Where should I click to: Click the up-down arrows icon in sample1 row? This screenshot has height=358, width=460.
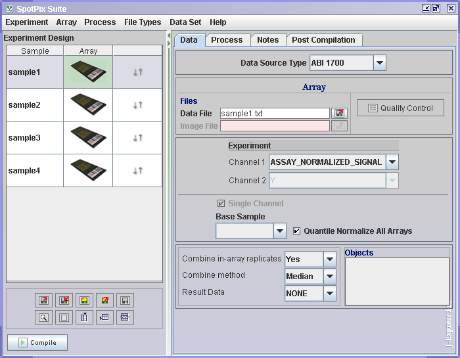[137, 72]
